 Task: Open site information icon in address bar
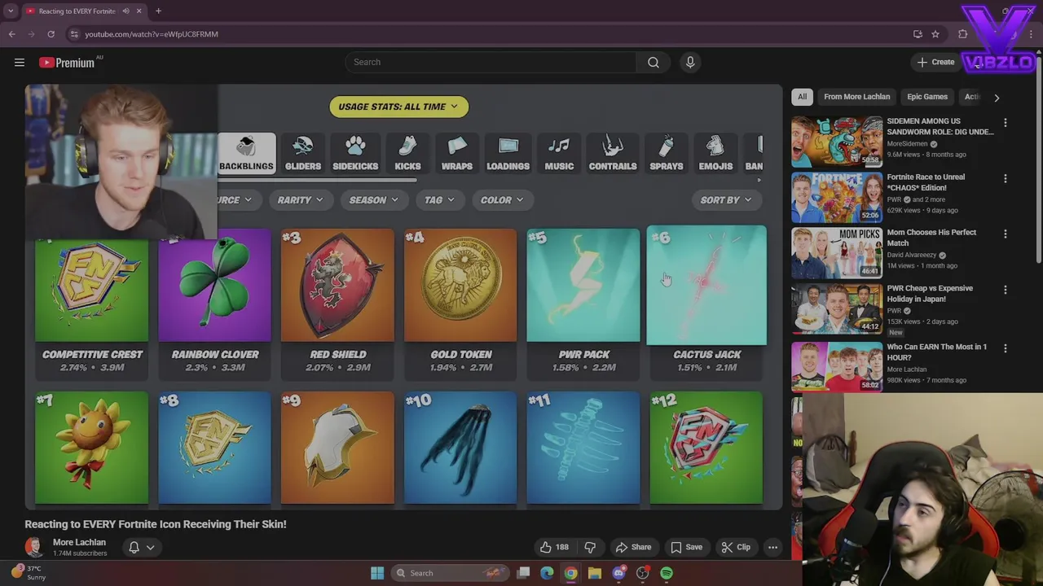pos(73,34)
